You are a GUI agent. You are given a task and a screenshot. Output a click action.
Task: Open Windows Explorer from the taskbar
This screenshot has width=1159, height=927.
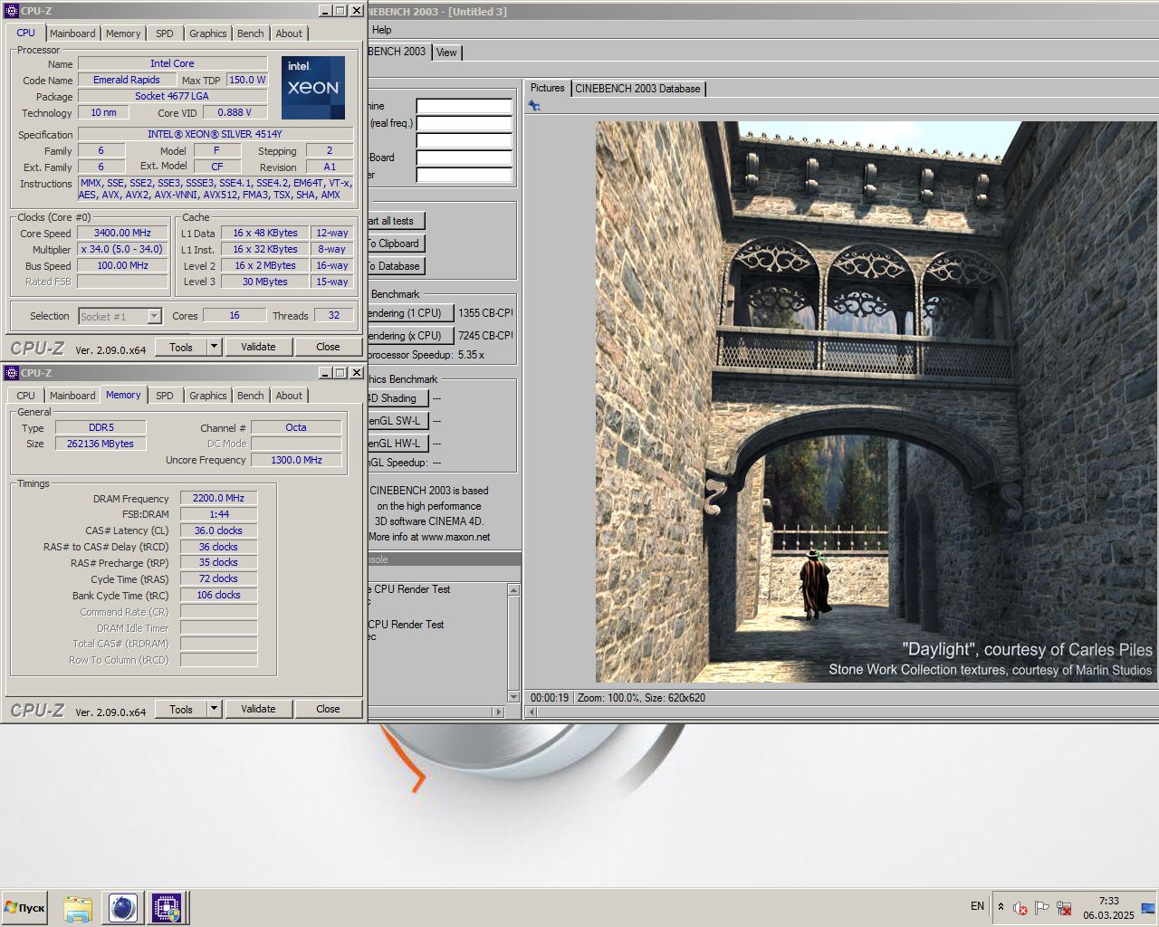coord(78,907)
